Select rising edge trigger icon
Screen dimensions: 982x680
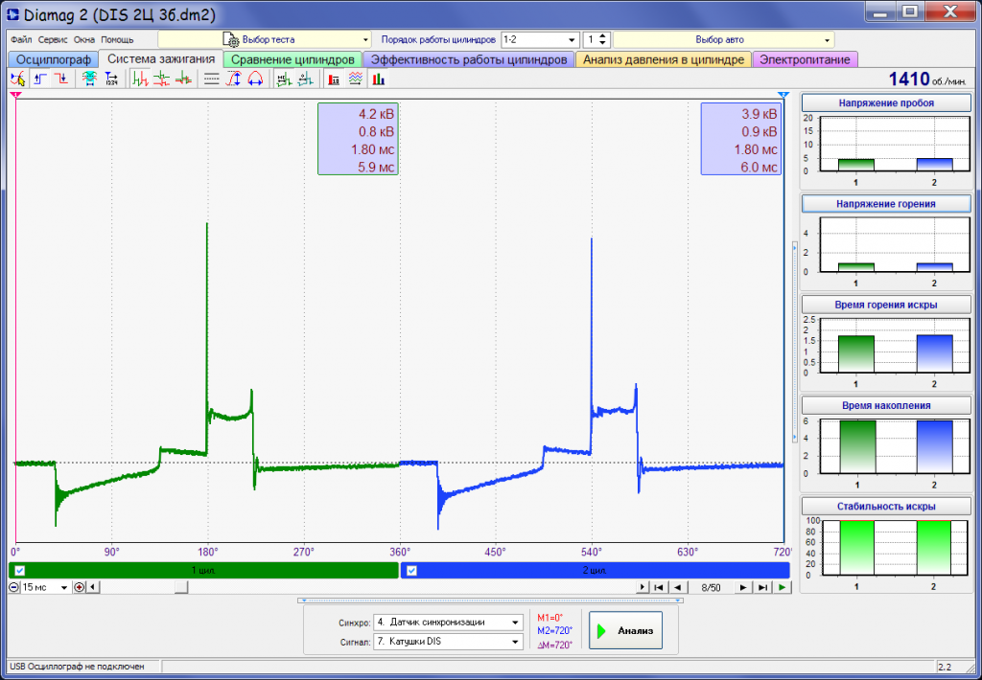click(x=40, y=79)
